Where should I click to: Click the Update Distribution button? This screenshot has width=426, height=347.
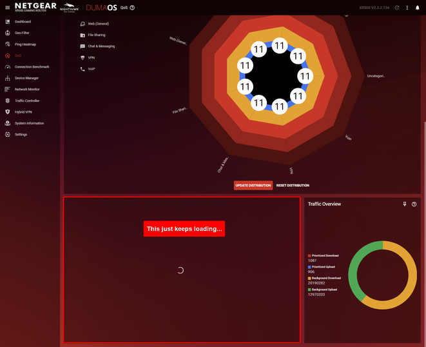[253, 185]
